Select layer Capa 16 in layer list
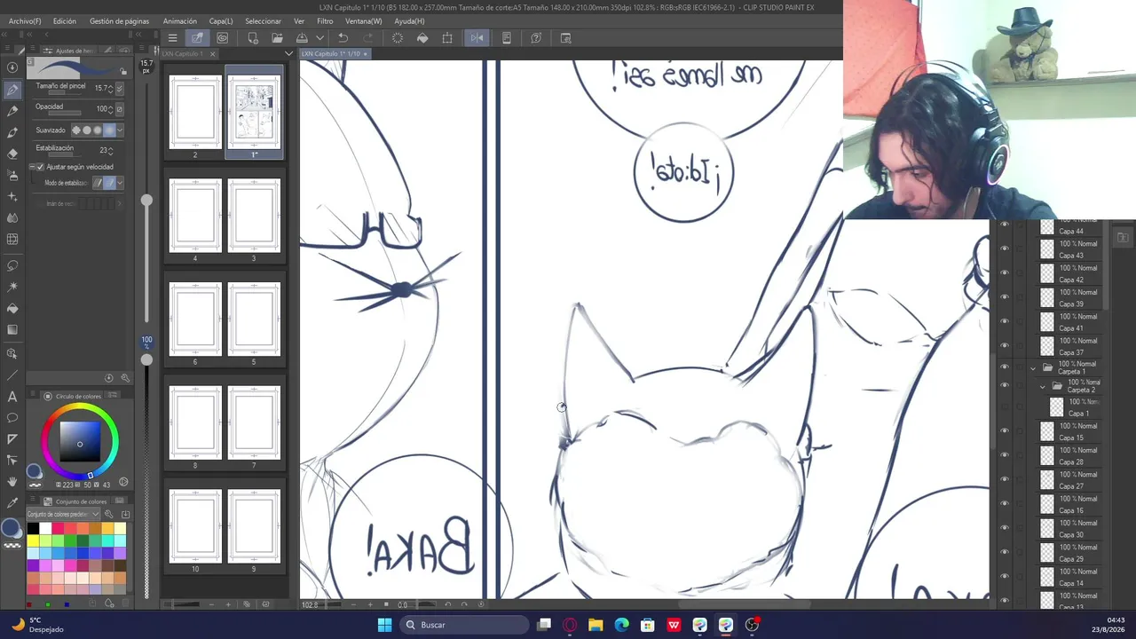The image size is (1136, 639). point(1069,504)
